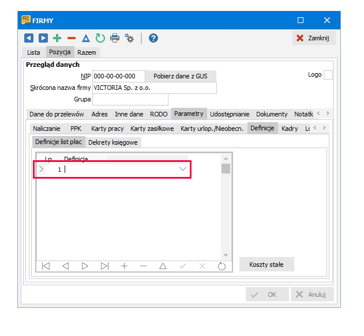Viewport: 364px width, 336px height.
Task: Open the Inne dane tab
Action: click(129, 114)
